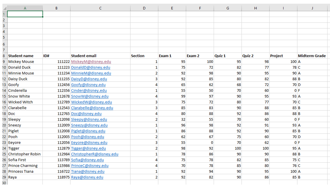Follow the Clarabelle@disney.edu link

[x=92, y=108]
